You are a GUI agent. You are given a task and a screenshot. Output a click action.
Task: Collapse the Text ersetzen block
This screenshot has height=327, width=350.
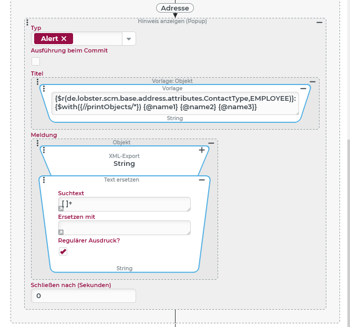[x=201, y=180]
